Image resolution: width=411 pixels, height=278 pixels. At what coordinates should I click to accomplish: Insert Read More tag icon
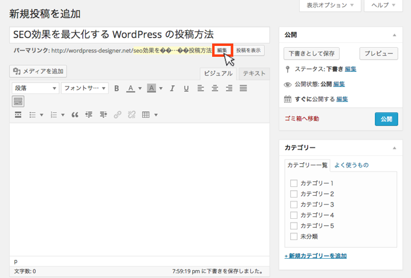point(18,115)
